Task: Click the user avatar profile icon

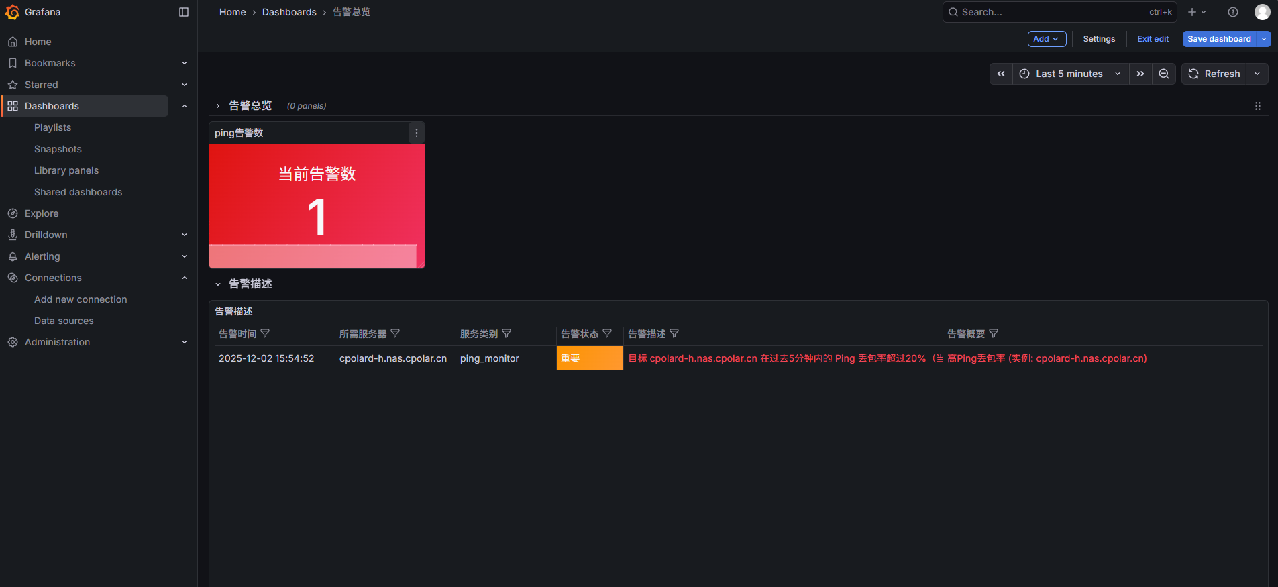Action: pyautogui.click(x=1262, y=12)
